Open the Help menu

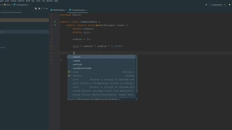pyautogui.click(x=56, y=1)
